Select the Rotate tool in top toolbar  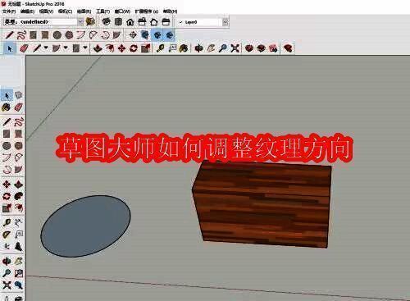tap(134, 48)
